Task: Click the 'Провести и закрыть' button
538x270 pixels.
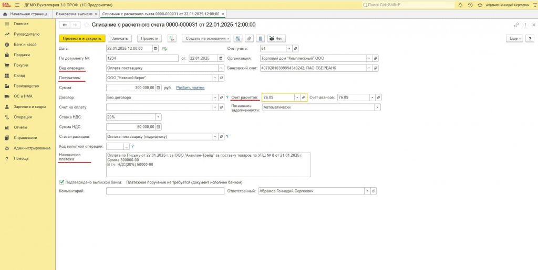Action: click(82, 39)
